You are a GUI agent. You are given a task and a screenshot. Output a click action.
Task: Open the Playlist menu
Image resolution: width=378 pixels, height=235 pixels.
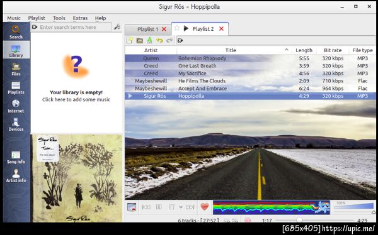pyautogui.click(x=37, y=18)
